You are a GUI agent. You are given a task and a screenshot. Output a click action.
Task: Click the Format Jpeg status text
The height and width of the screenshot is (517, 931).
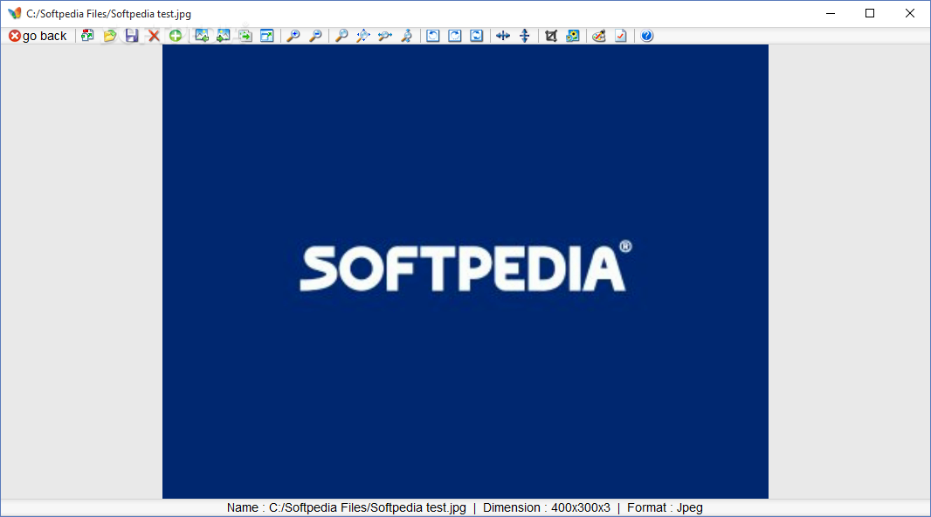[665, 507]
